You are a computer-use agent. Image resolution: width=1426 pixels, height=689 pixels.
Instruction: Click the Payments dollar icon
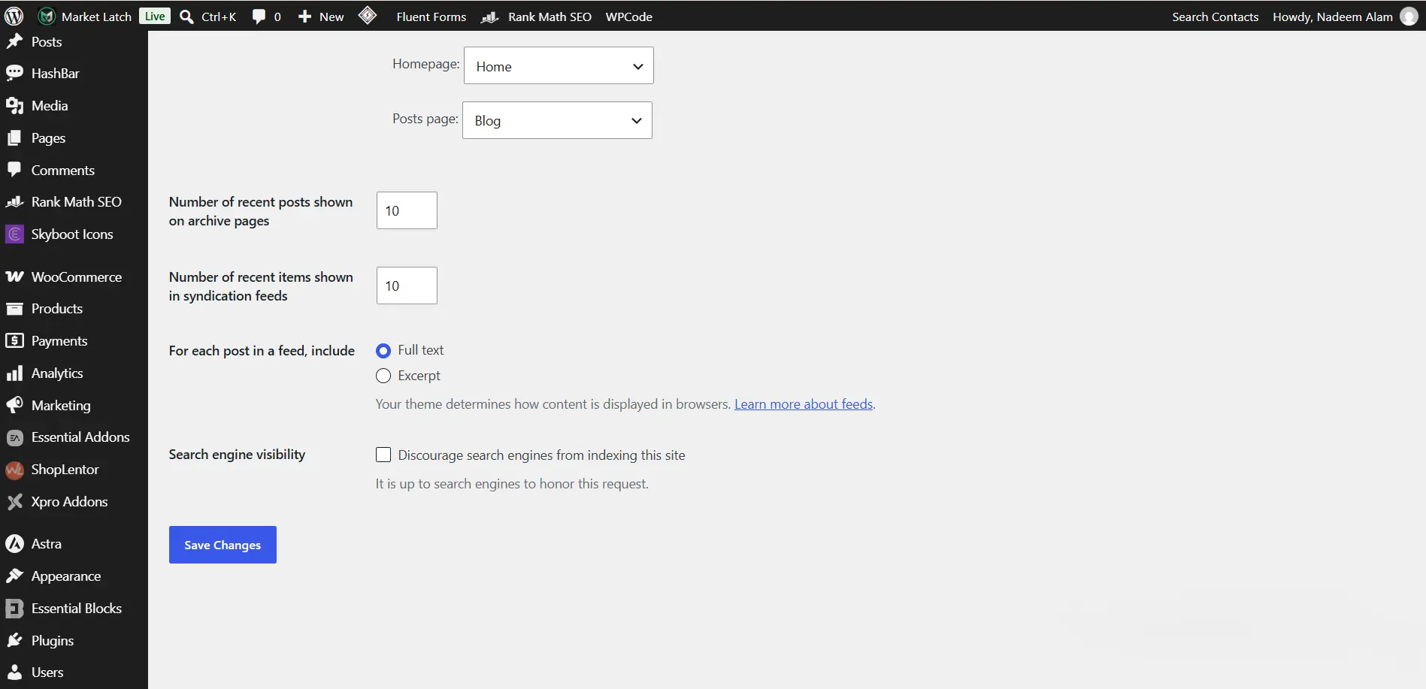(14, 340)
